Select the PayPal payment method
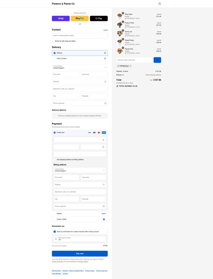 80,214
